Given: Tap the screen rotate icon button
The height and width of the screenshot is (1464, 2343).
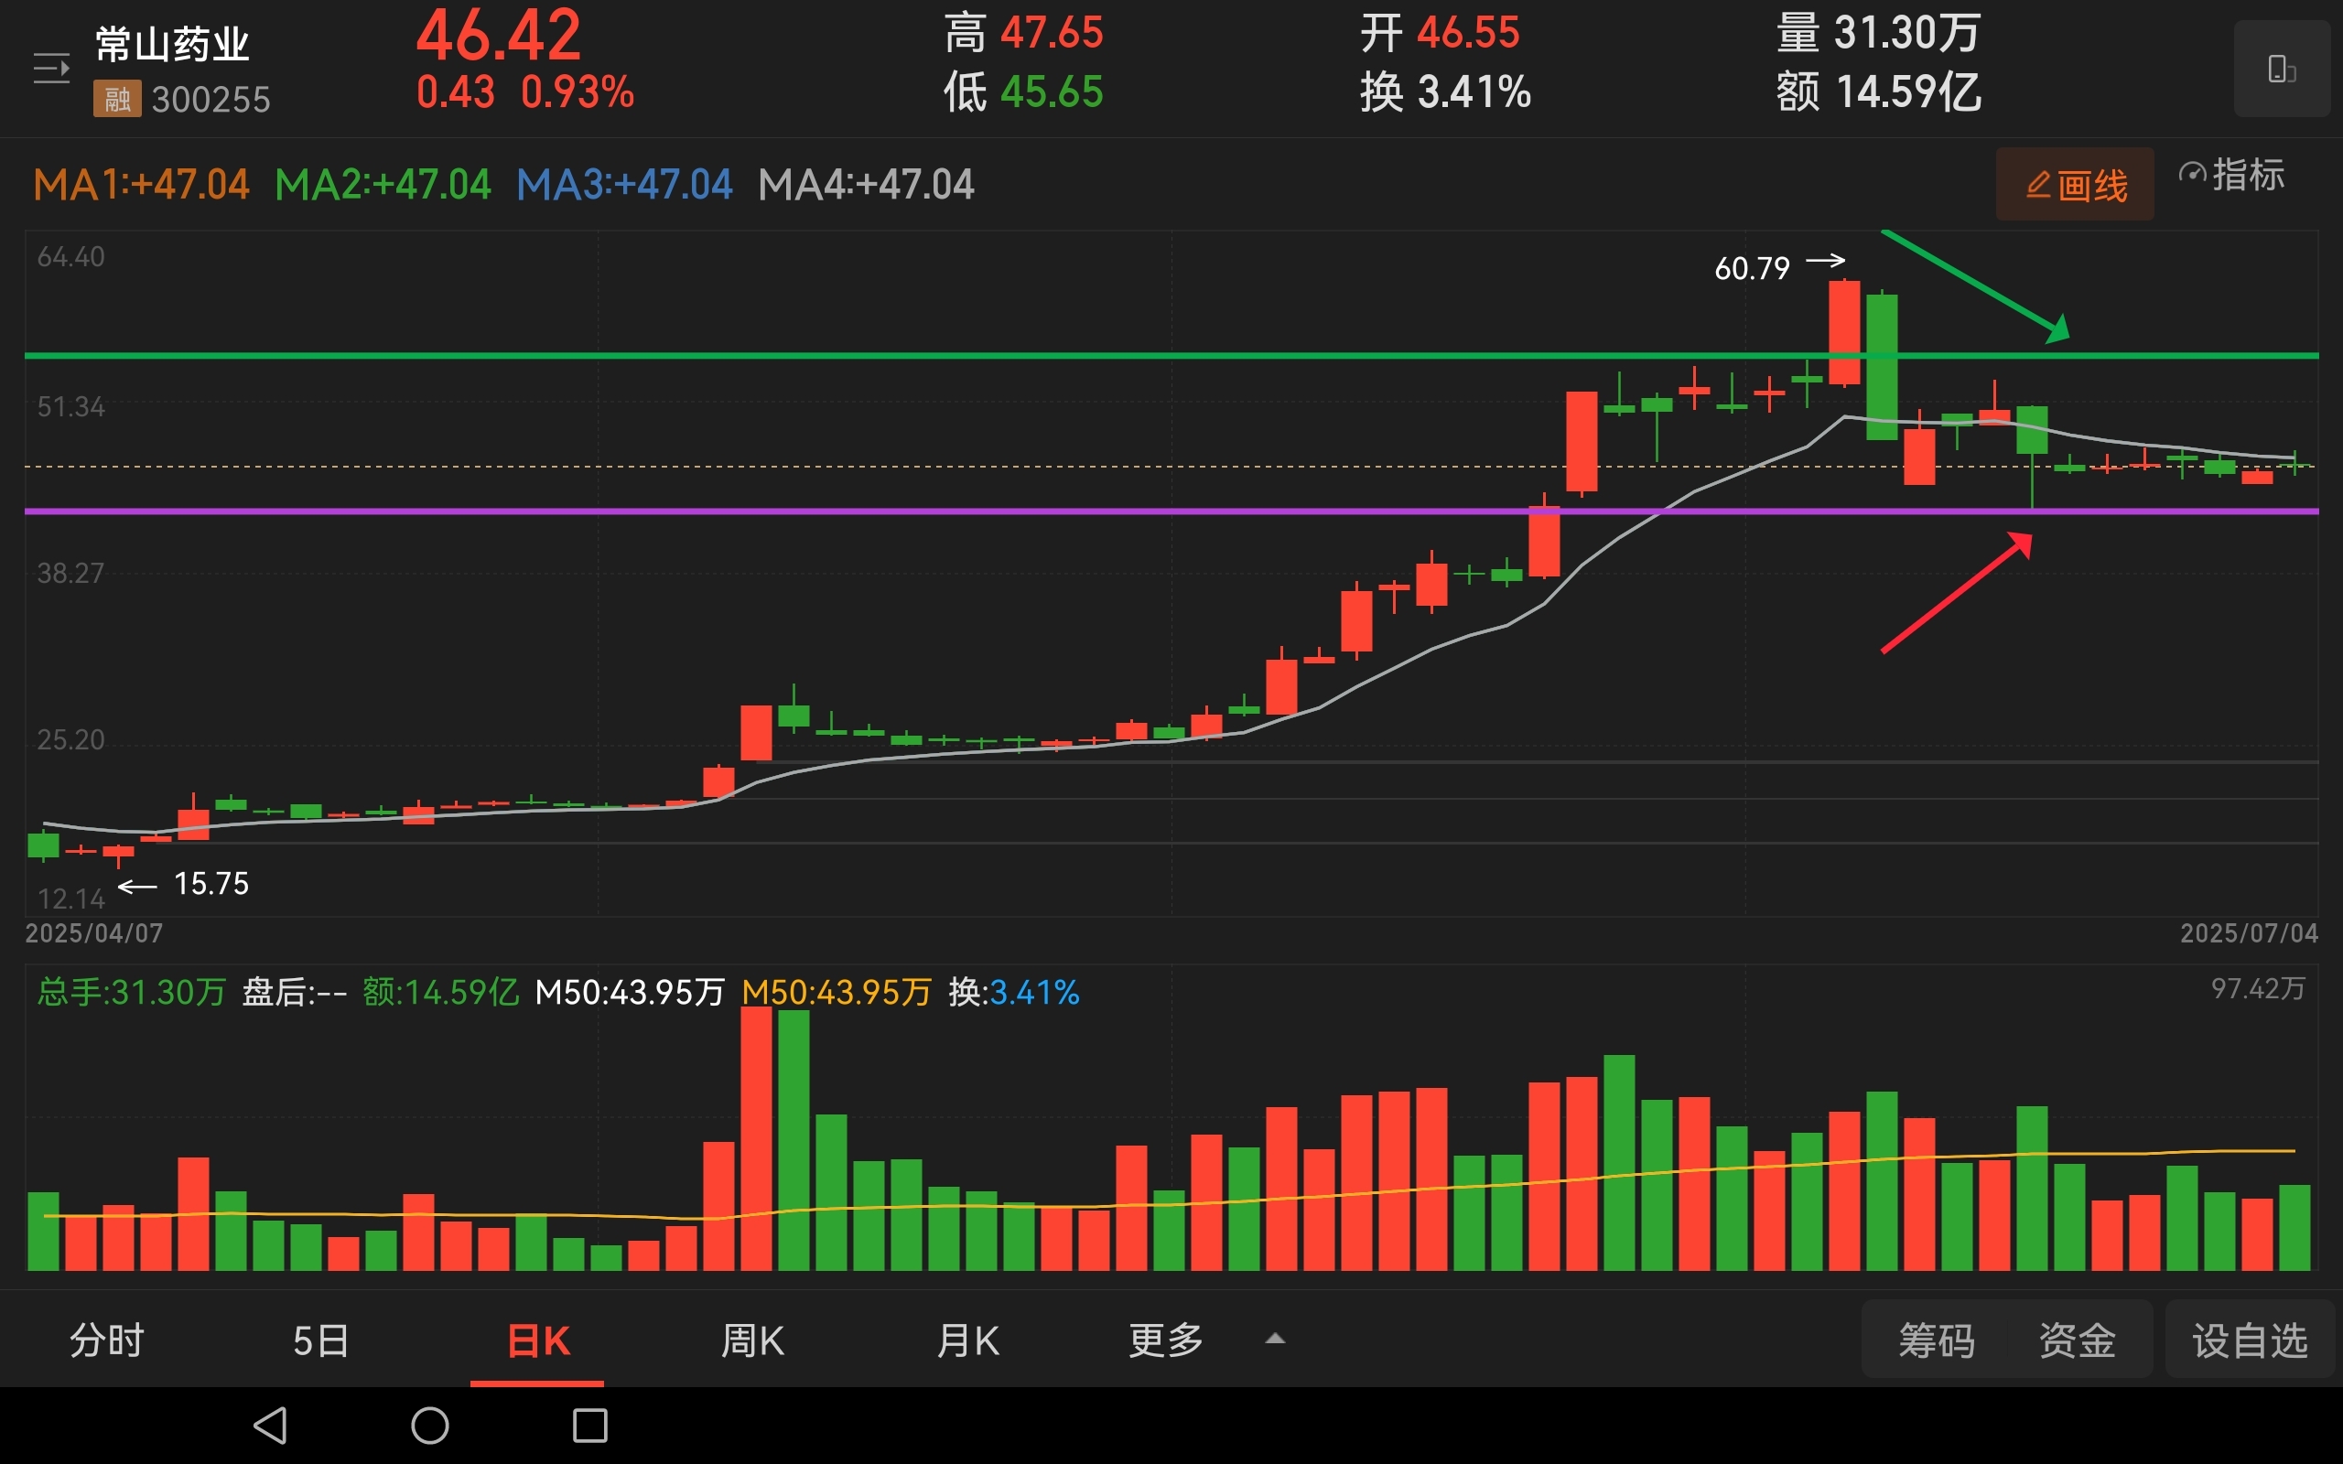Looking at the screenshot, I should [x=2281, y=69].
